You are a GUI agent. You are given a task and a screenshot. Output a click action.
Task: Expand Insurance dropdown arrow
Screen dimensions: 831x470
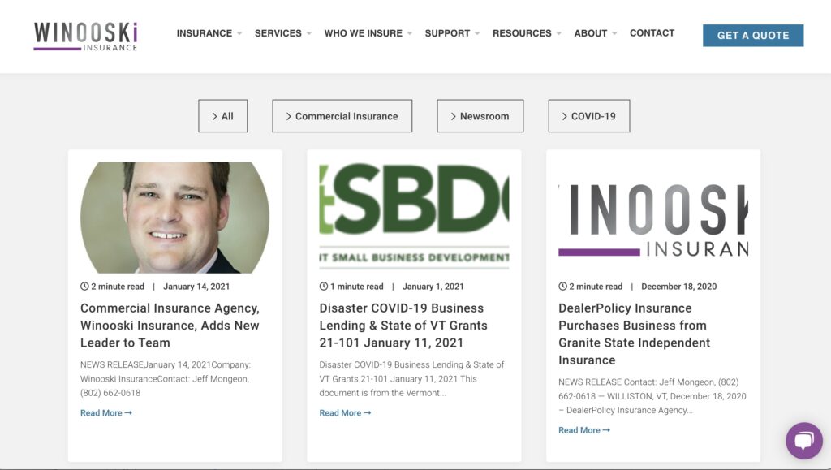[x=239, y=33]
